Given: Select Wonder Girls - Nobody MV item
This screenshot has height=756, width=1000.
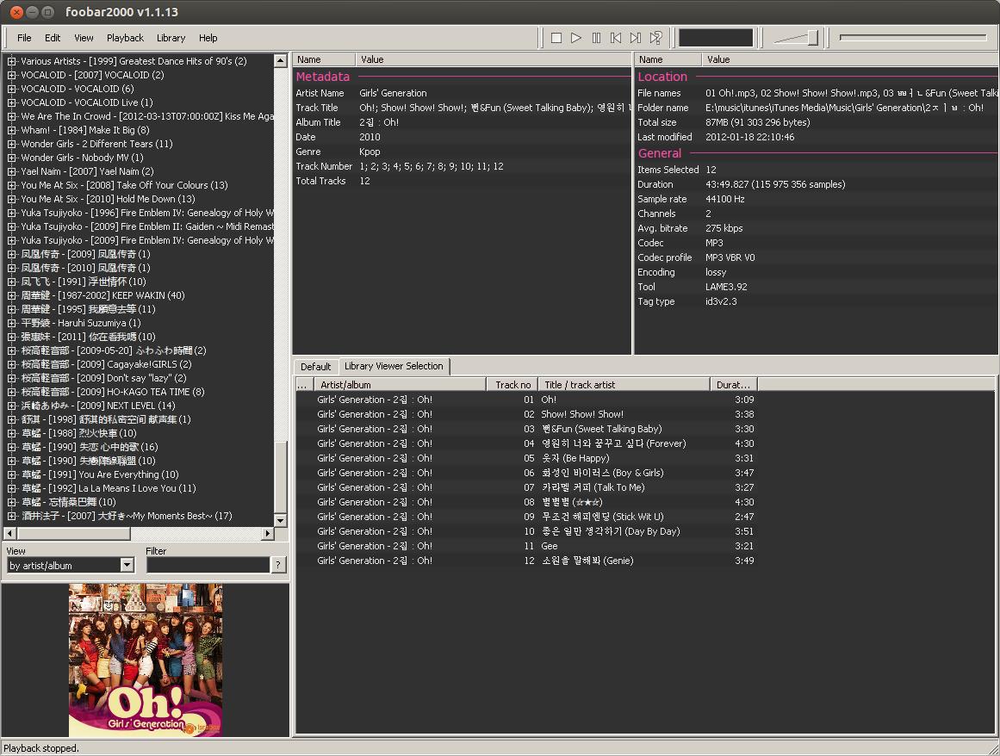Looking at the screenshot, I should click(82, 158).
